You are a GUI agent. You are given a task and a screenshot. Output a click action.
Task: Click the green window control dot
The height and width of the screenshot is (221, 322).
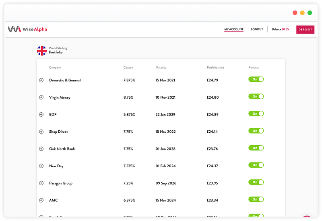tap(310, 13)
